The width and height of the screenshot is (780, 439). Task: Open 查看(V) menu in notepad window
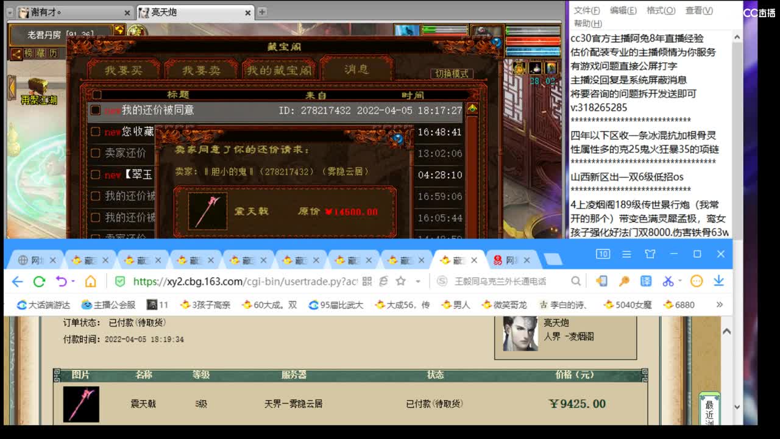(699, 10)
